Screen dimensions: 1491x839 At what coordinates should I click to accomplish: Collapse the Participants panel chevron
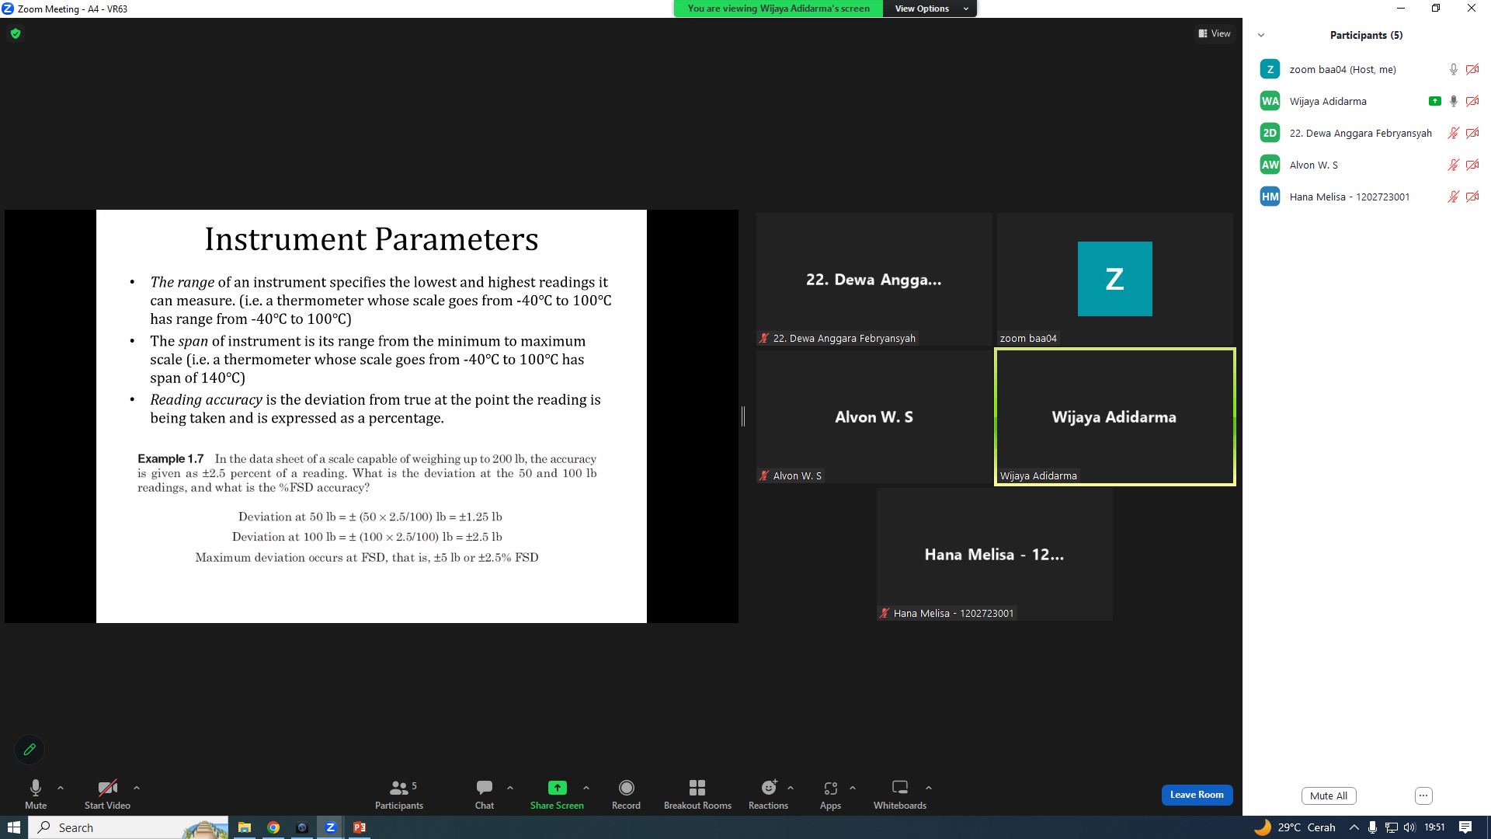(x=1261, y=35)
